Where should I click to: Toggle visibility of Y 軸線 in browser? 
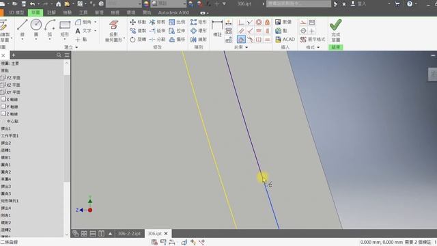click(x=3, y=107)
